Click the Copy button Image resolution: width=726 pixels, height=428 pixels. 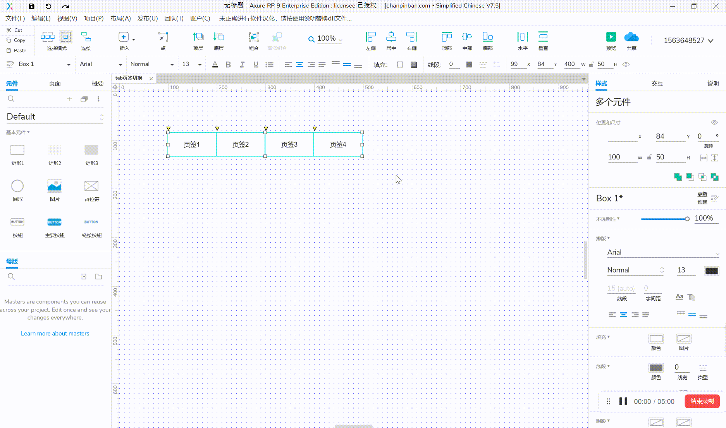tap(16, 40)
